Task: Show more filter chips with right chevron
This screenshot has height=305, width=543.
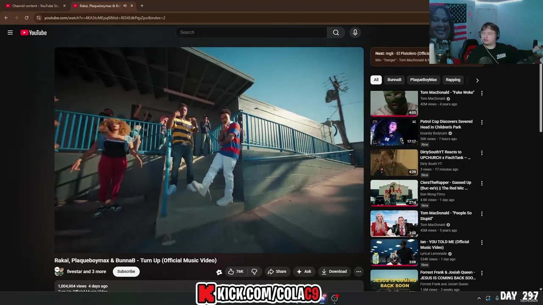Action: click(477, 80)
